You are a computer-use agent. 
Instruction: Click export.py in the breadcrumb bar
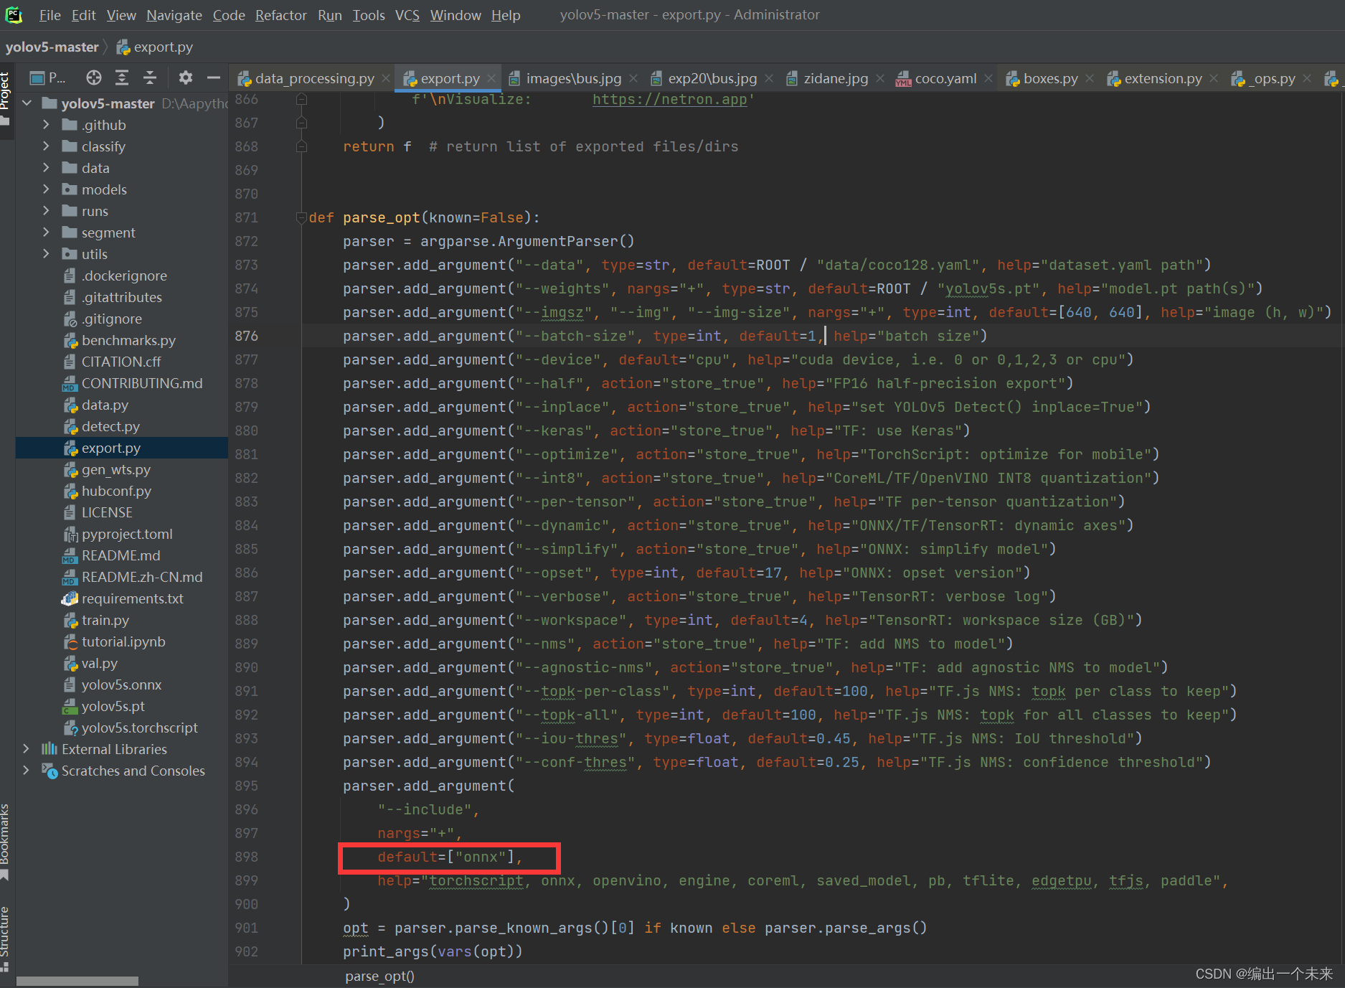164,47
